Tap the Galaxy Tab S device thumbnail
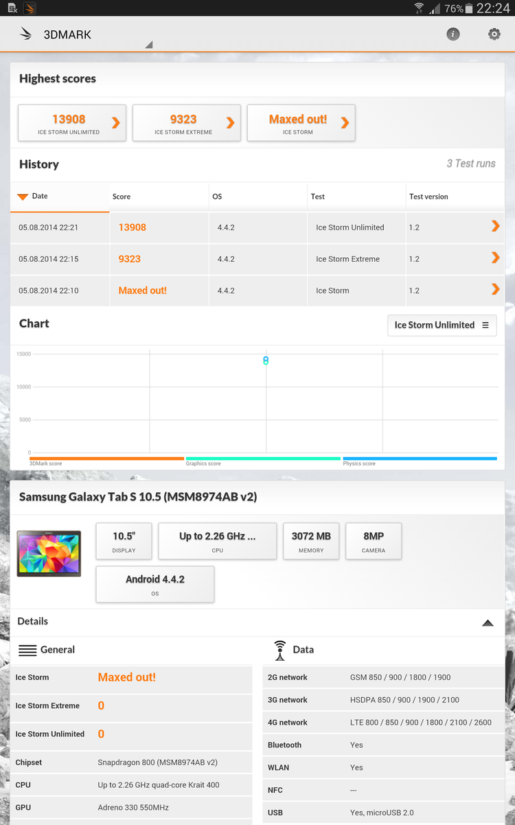This screenshot has height=825, width=515. (x=49, y=553)
